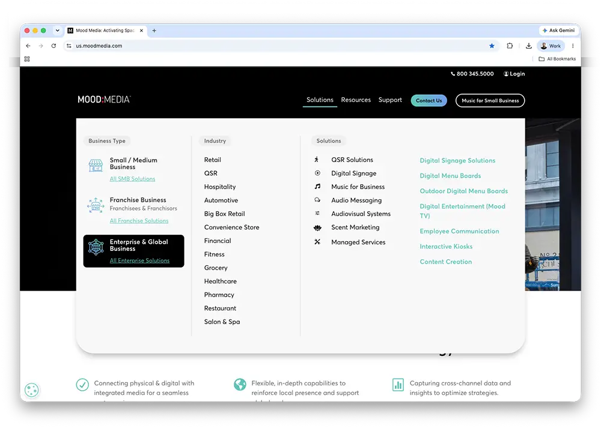The width and height of the screenshot is (601, 428).
Task: Open the Solutions navigation menu
Action: [320, 100]
